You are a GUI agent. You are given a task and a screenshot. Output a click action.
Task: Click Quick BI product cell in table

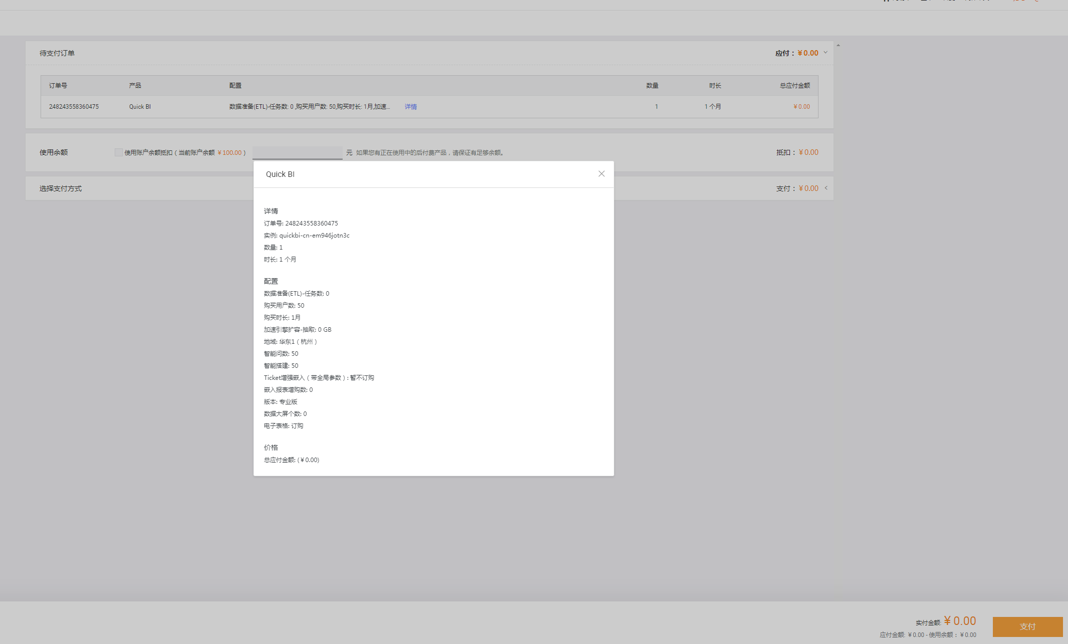click(x=140, y=107)
